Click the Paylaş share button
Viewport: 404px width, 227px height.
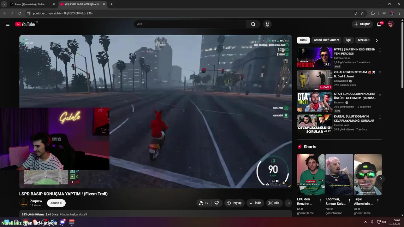point(234,203)
